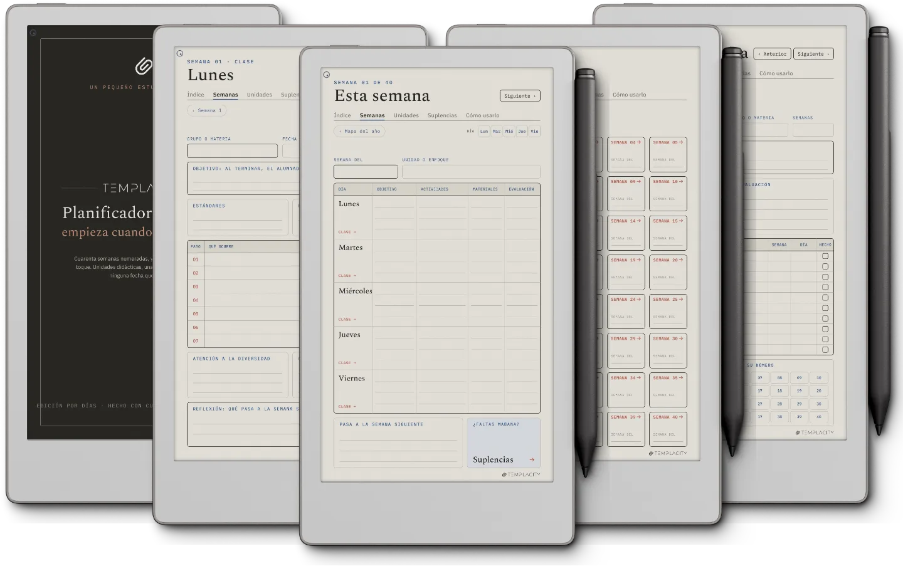903x566 pixels.
Task: Open Clase arrow link under Lunes row
Action: (x=347, y=232)
